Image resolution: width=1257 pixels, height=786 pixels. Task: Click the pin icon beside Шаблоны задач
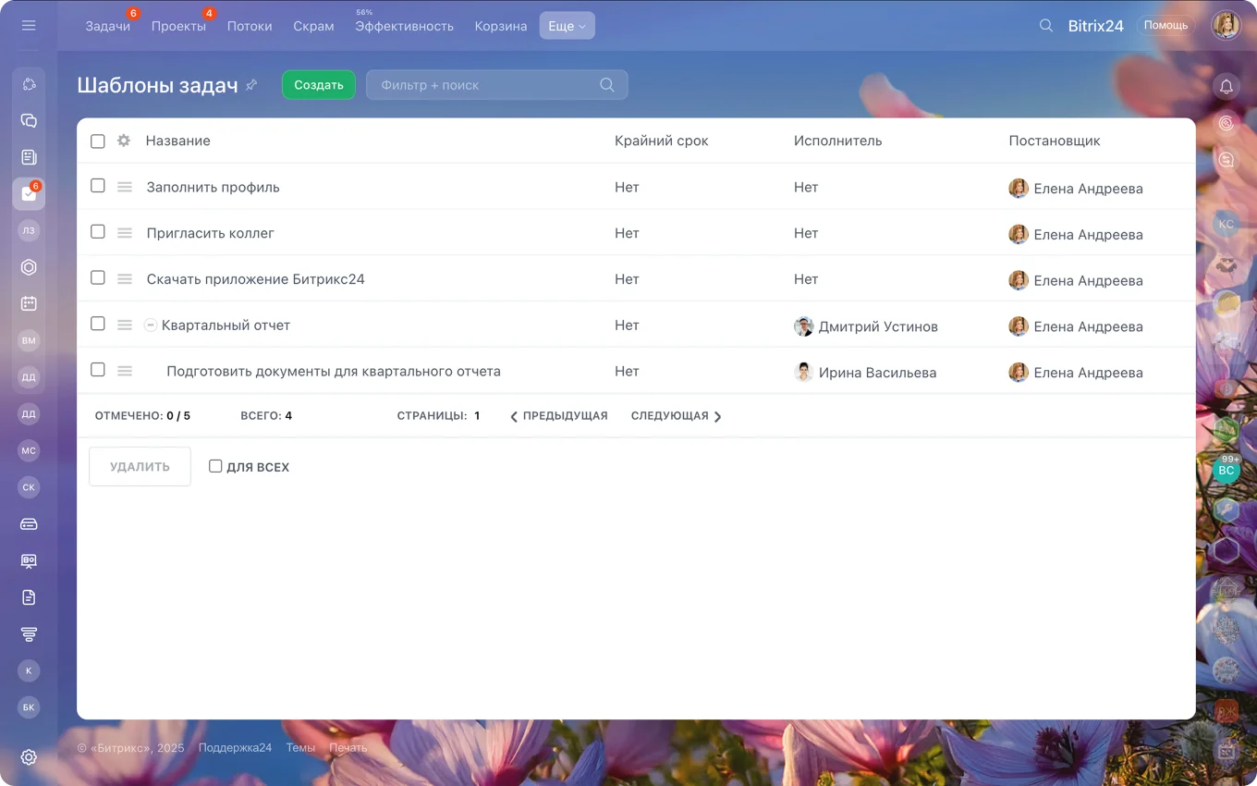(251, 85)
